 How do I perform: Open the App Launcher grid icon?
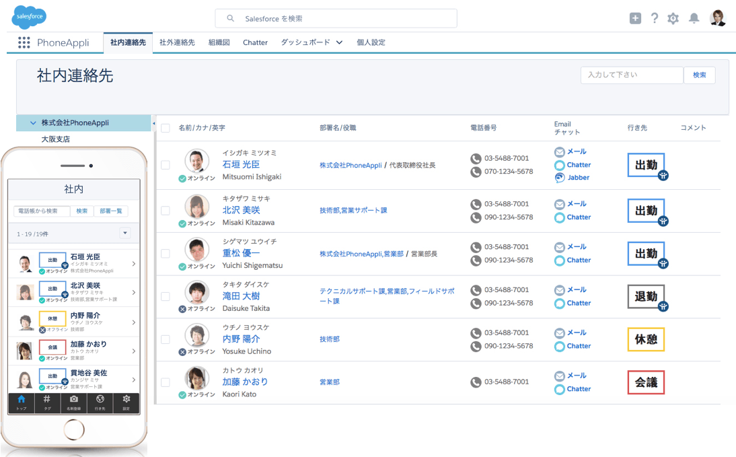point(24,42)
